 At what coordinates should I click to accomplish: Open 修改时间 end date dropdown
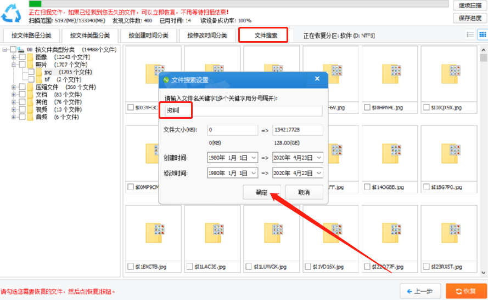tap(319, 173)
